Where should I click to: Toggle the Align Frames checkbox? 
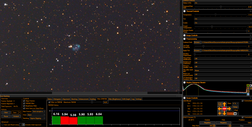pos(24,101)
